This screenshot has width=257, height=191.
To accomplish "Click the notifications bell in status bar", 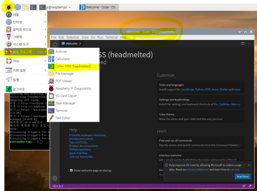I will pyautogui.click(x=250, y=186).
